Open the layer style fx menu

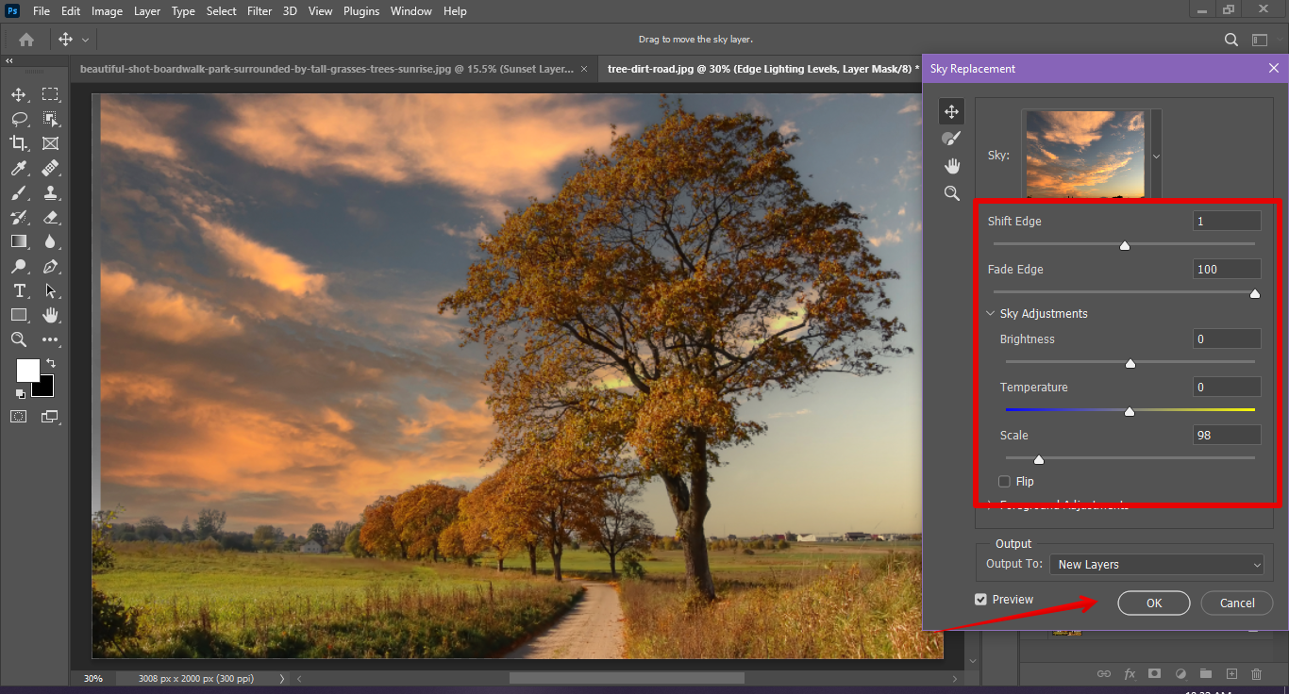(1130, 674)
